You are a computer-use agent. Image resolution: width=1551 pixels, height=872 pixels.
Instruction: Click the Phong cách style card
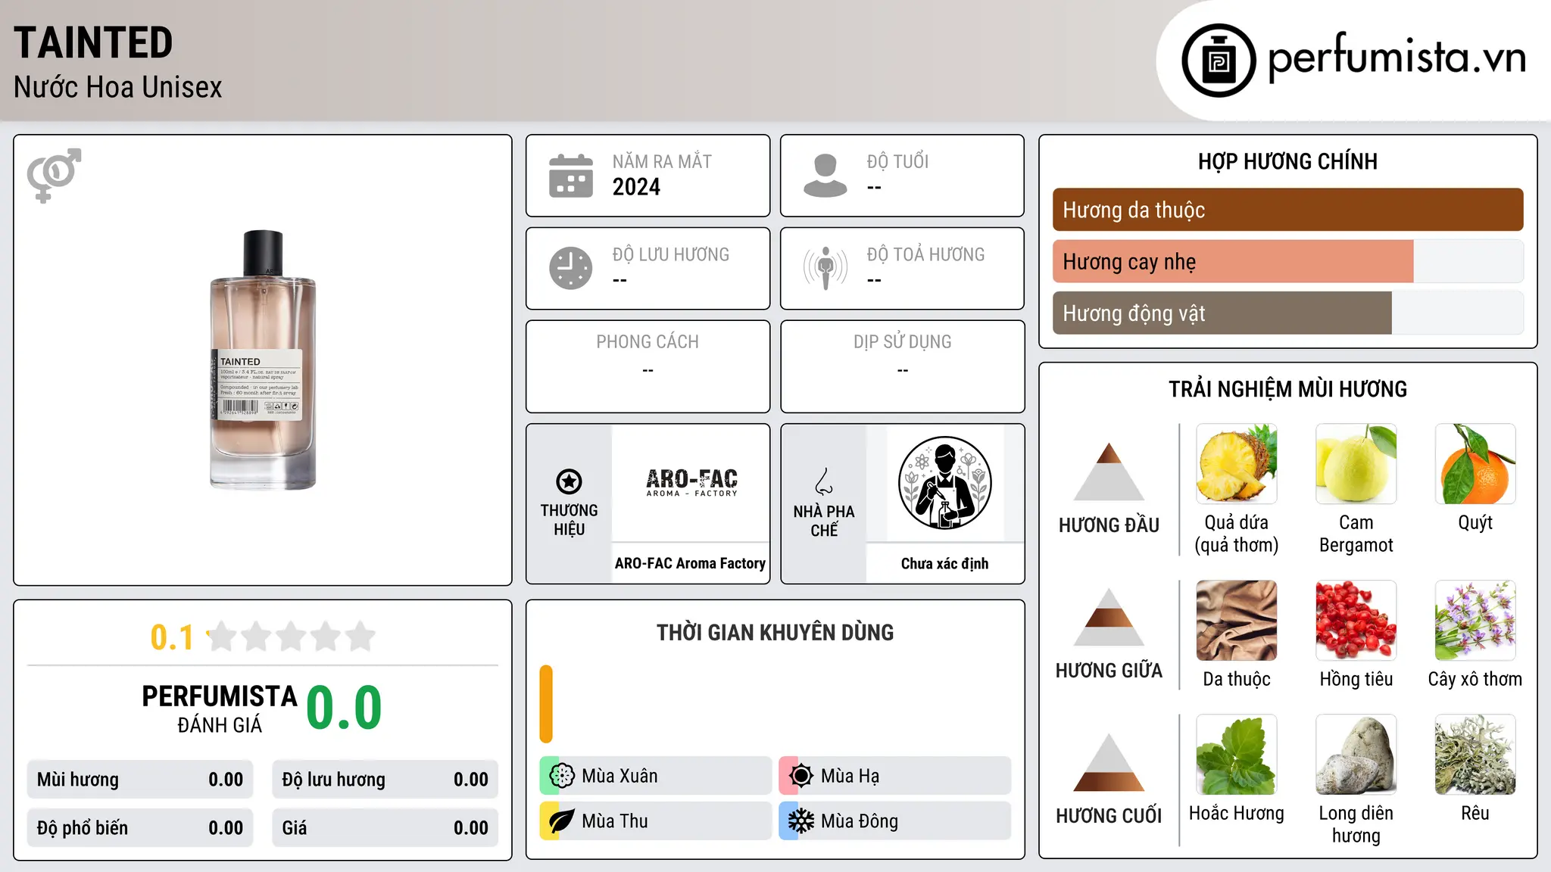coord(648,366)
